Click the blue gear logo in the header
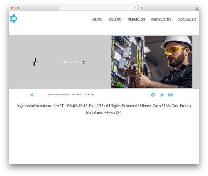The width and height of the screenshot is (208, 176). pos(13,19)
